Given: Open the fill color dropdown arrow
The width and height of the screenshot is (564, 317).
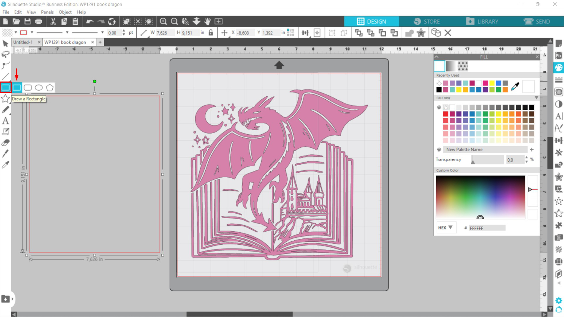Looking at the screenshot, I should click(16, 32).
